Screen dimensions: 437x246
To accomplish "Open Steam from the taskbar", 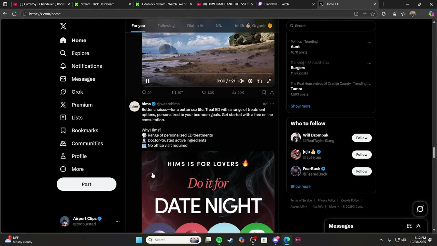I will click(230, 240).
